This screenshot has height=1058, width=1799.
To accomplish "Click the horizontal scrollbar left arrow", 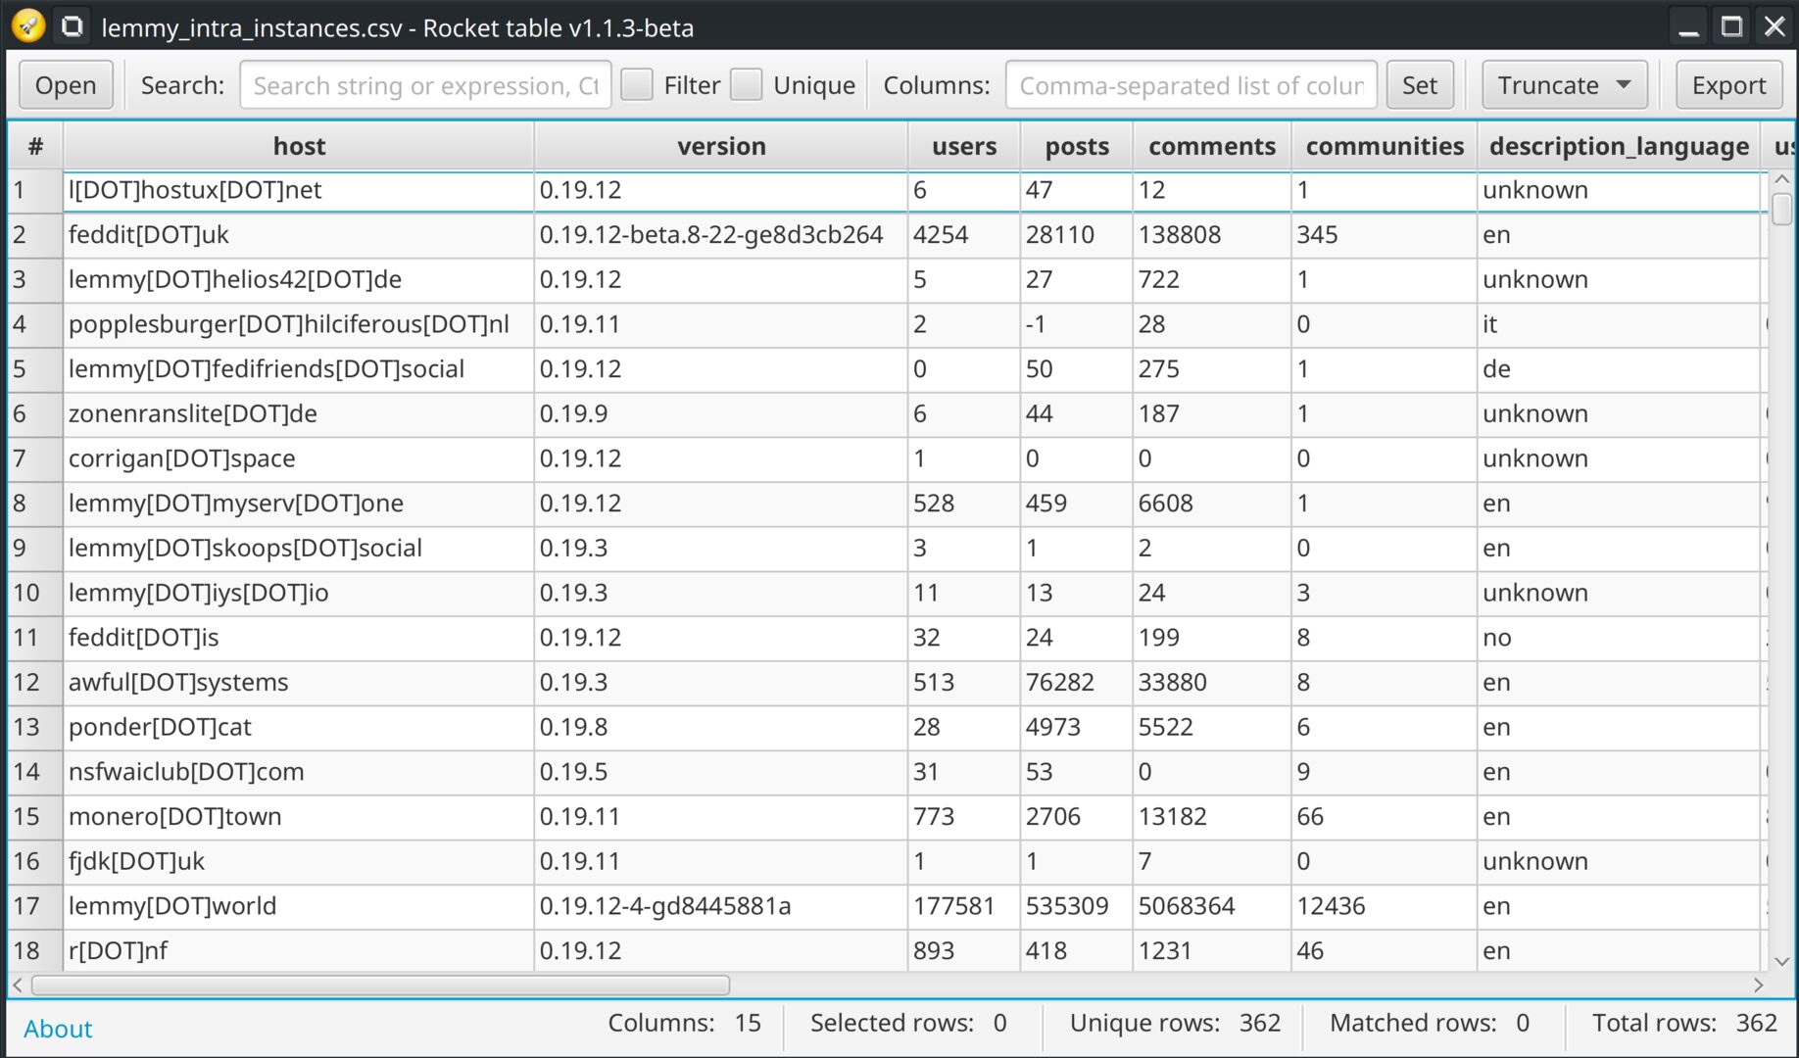I will (x=18, y=985).
